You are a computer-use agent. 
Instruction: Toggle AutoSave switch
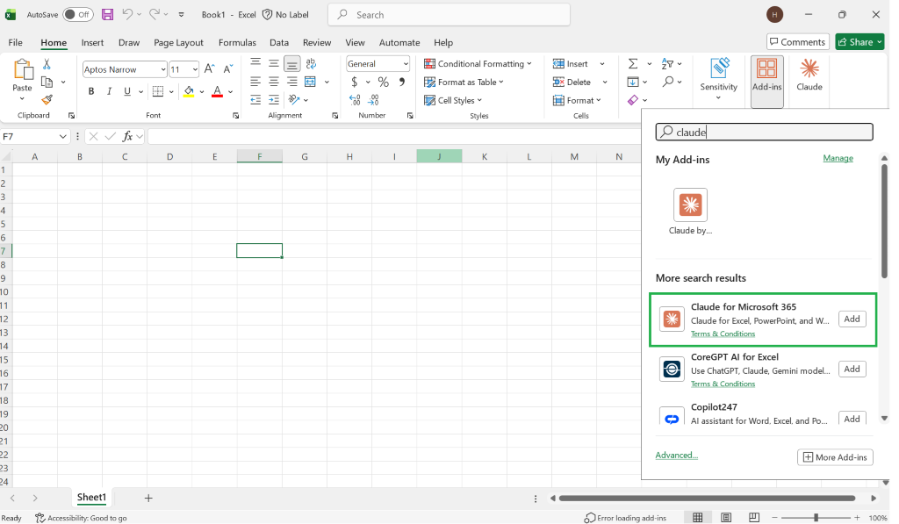tap(77, 14)
